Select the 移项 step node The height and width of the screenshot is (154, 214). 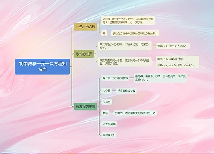point(105,113)
